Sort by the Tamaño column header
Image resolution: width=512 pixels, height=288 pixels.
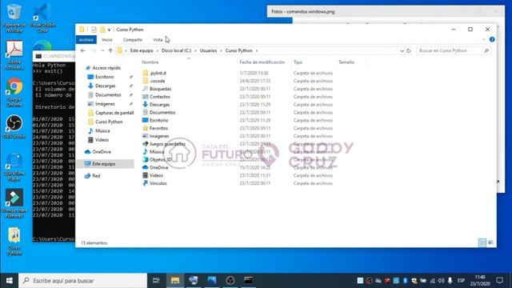[x=346, y=62]
